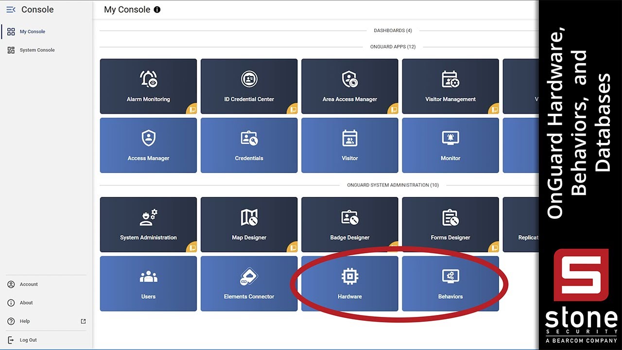
Task: Open the Elements Connector tile
Action: click(249, 283)
